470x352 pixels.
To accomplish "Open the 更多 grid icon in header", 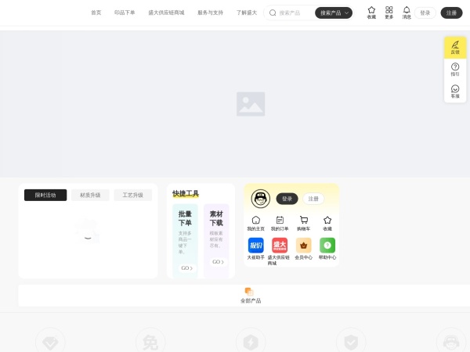I will point(389,13).
